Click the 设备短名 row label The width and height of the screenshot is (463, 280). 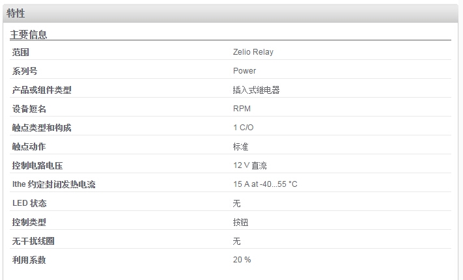(x=29, y=109)
